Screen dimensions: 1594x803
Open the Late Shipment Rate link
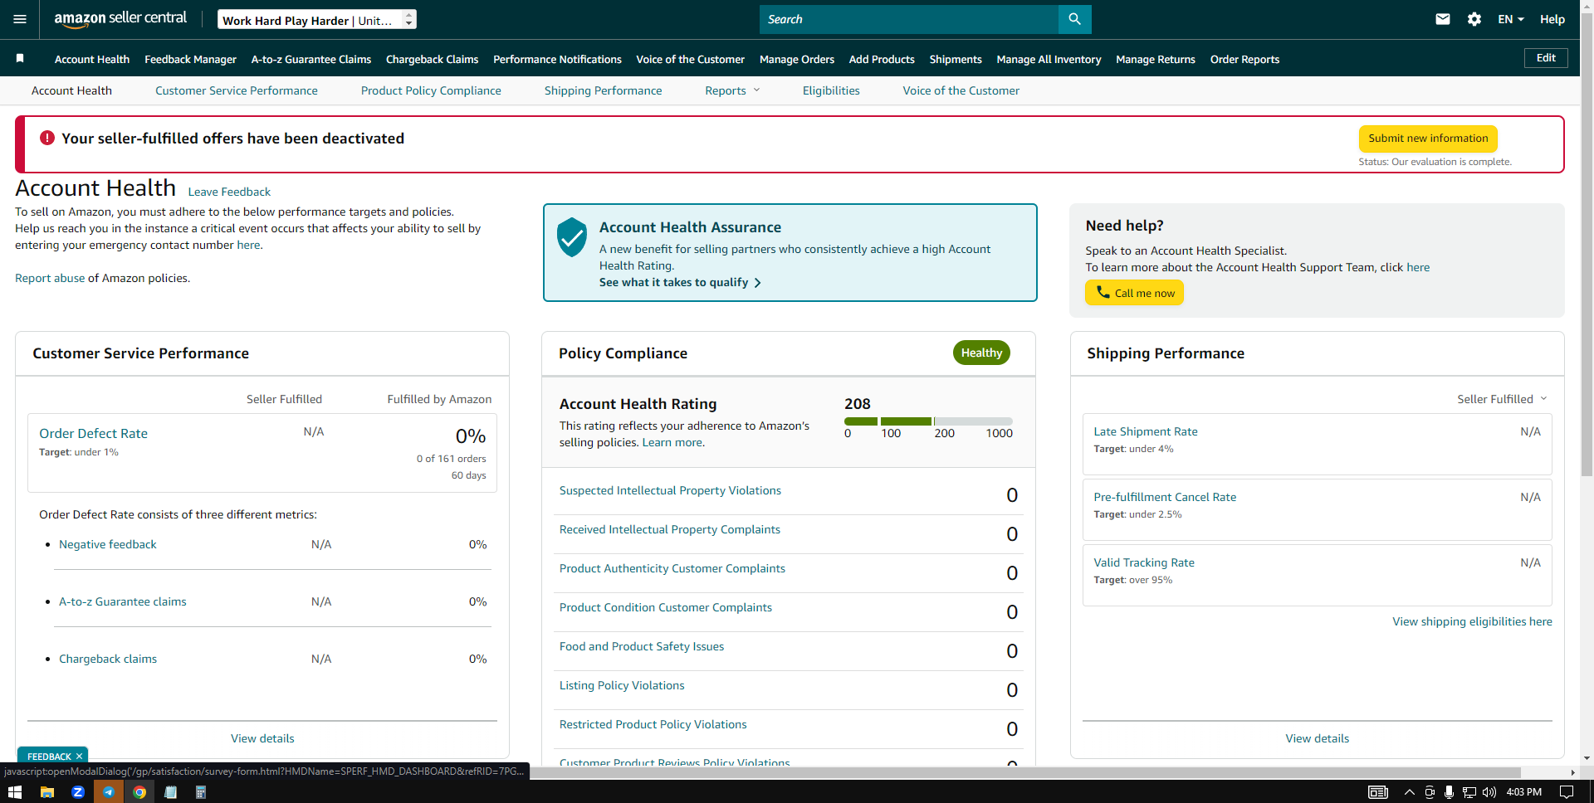pyautogui.click(x=1146, y=431)
